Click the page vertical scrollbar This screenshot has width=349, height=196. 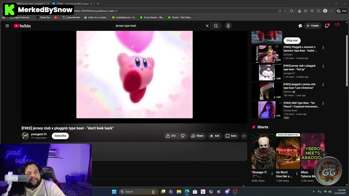(347, 61)
